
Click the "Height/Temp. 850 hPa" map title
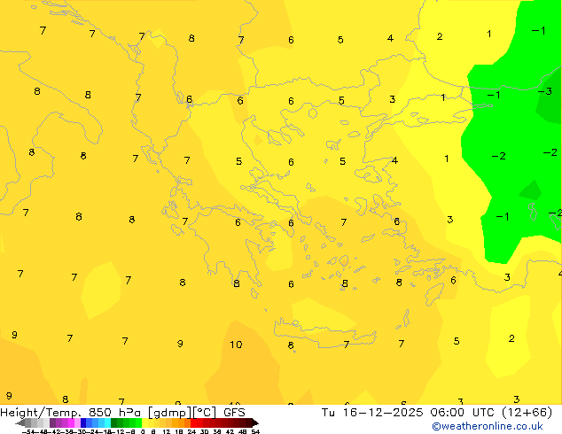(70, 413)
